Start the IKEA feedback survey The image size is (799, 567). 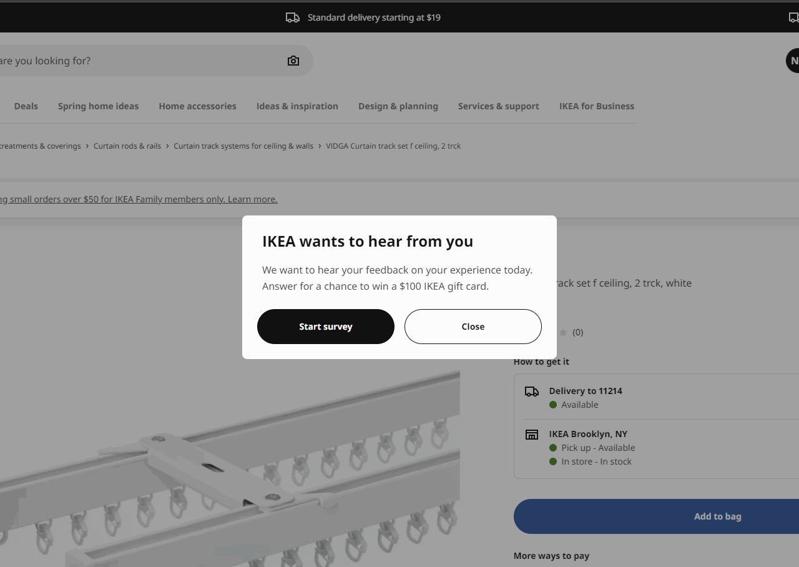[x=325, y=327]
